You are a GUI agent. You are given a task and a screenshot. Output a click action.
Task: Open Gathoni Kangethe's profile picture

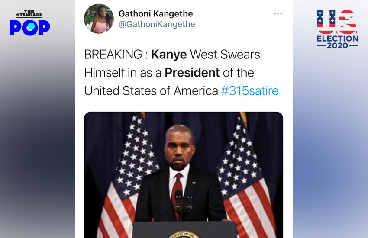pos(99,19)
